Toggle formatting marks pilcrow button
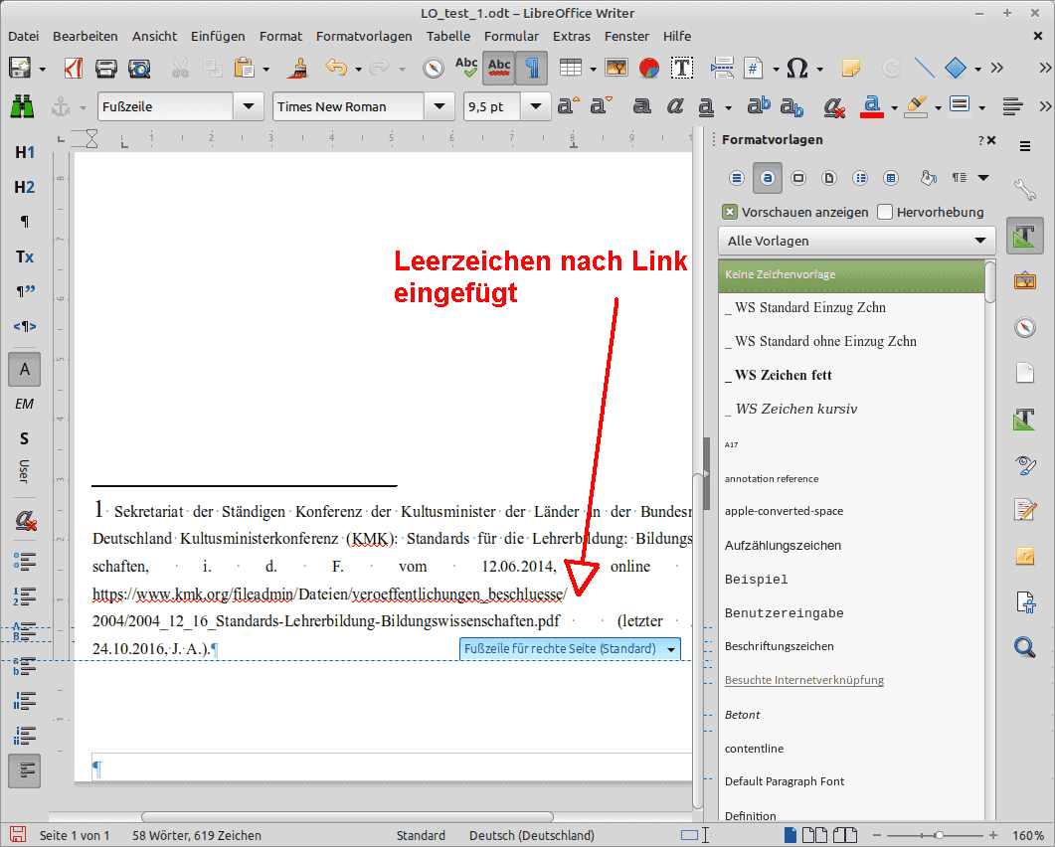 tap(532, 68)
